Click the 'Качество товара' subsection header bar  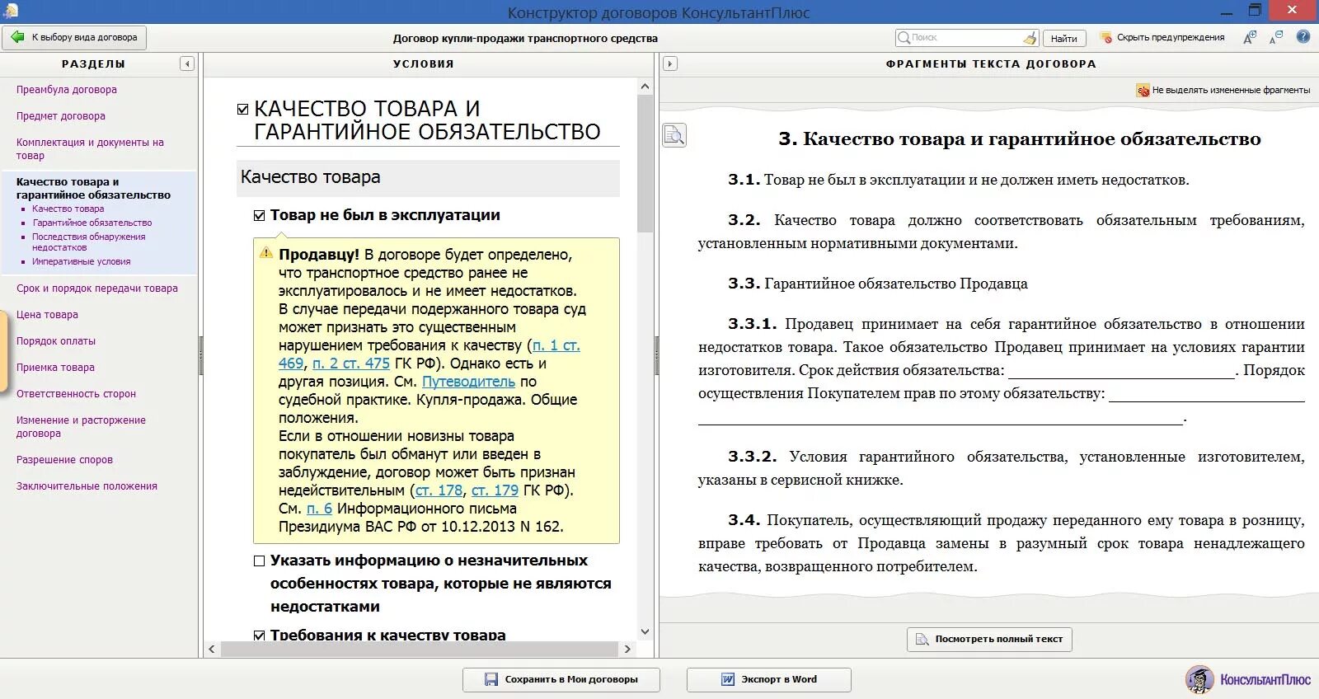point(428,177)
